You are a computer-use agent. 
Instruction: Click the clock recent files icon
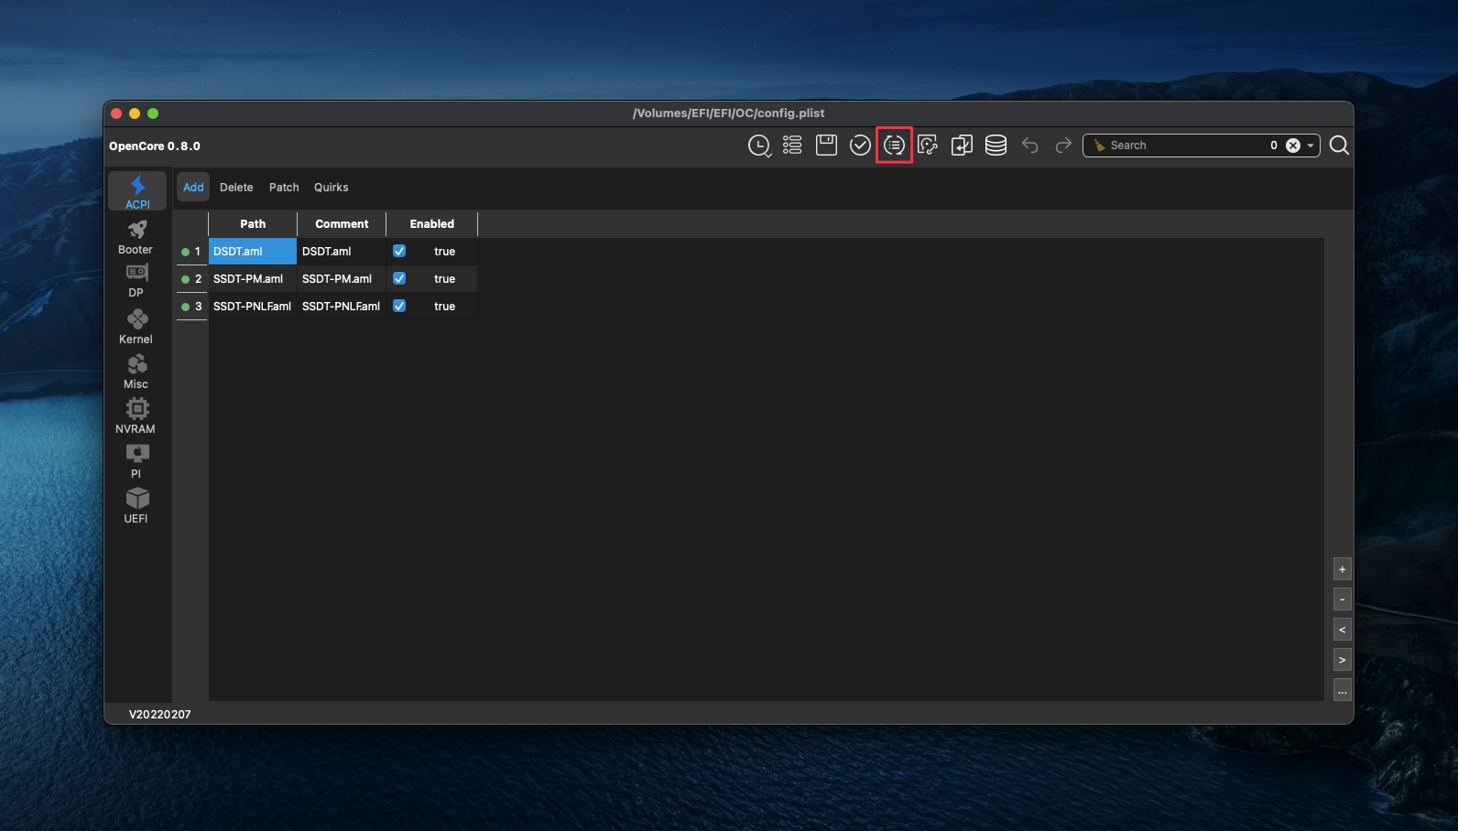[758, 146]
